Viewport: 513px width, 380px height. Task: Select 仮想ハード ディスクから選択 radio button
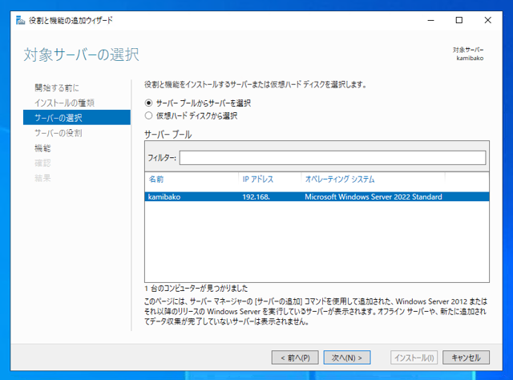pos(148,115)
